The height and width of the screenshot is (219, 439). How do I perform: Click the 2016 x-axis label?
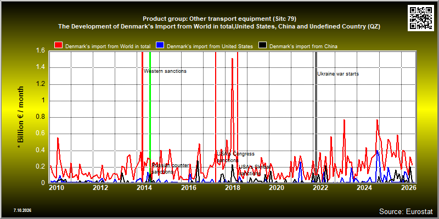pos(188,188)
